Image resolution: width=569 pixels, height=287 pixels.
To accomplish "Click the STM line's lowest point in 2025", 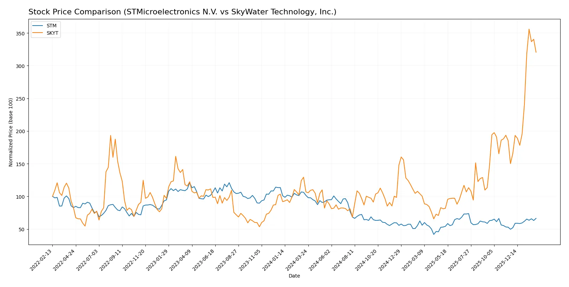I will tap(434, 234).
